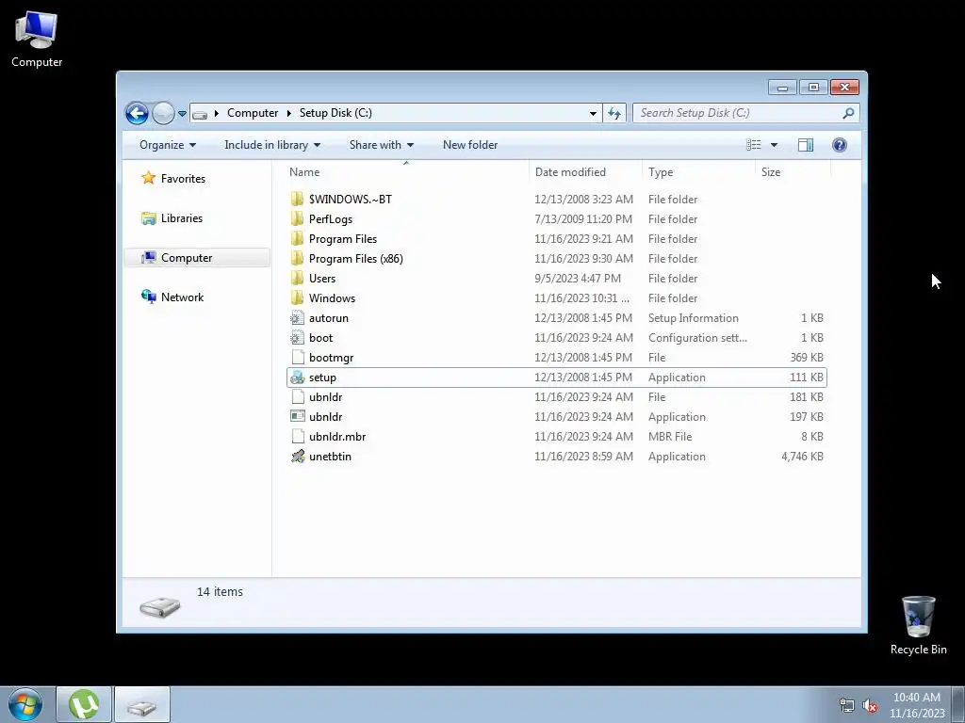Screen dimensions: 965x723
Task: Click the search magnifier icon
Action: coord(848,113)
